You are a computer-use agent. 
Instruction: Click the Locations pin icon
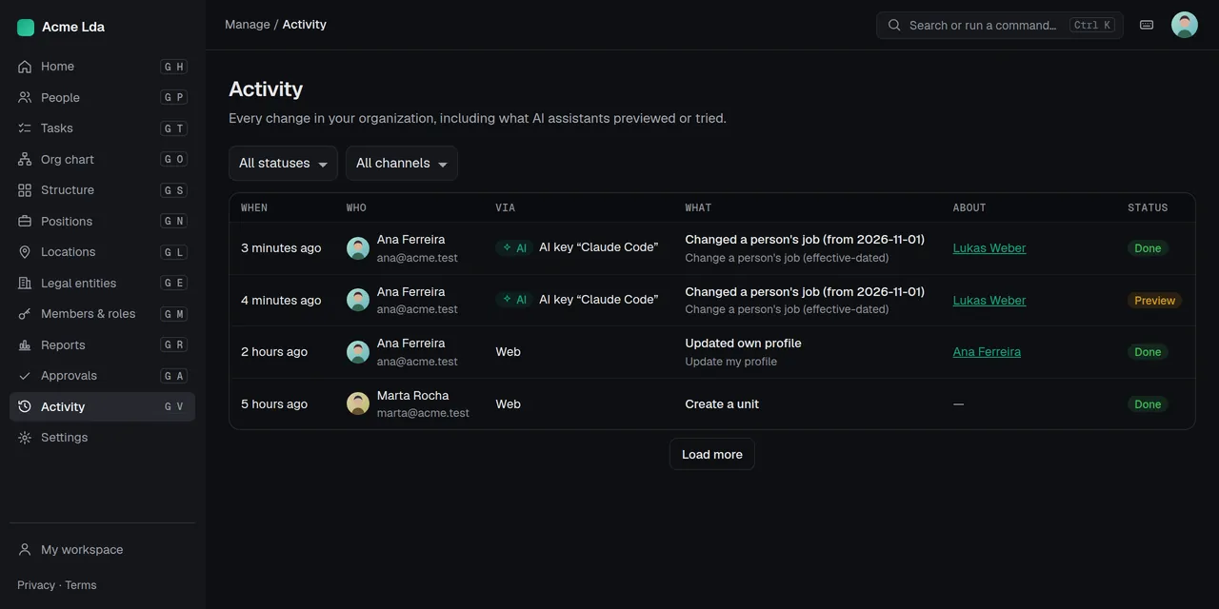point(25,252)
